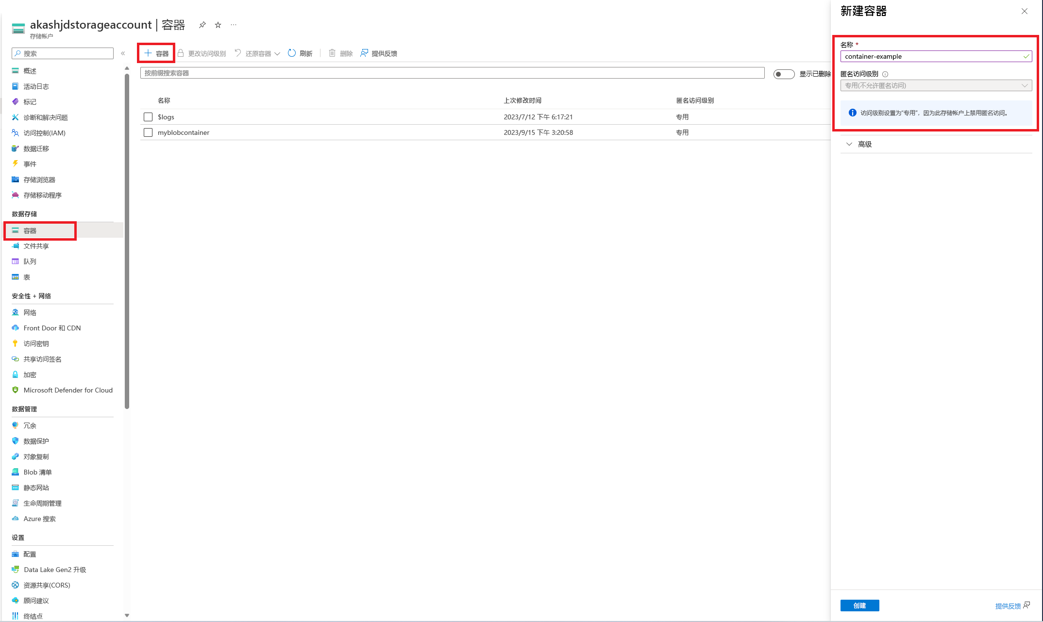This screenshot has height=622, width=1043.
Task: Open 资源共享(CORS) item
Action: click(x=47, y=585)
